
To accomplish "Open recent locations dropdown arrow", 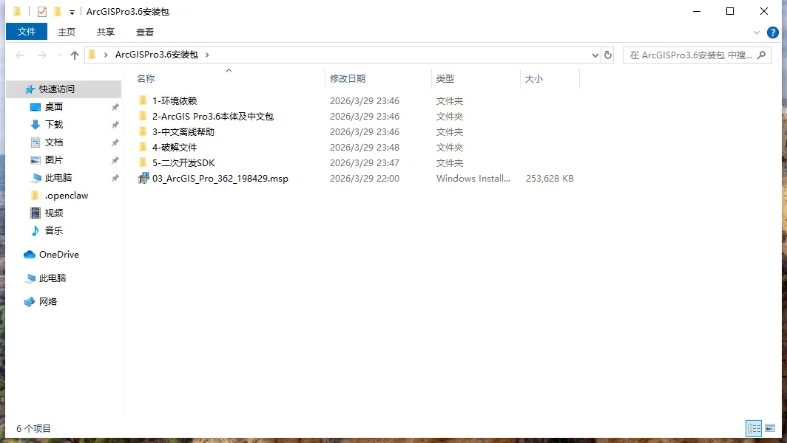I will (59, 55).
